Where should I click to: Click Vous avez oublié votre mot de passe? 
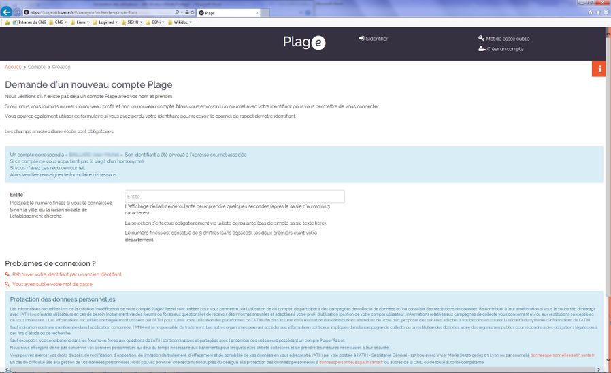coord(52,284)
